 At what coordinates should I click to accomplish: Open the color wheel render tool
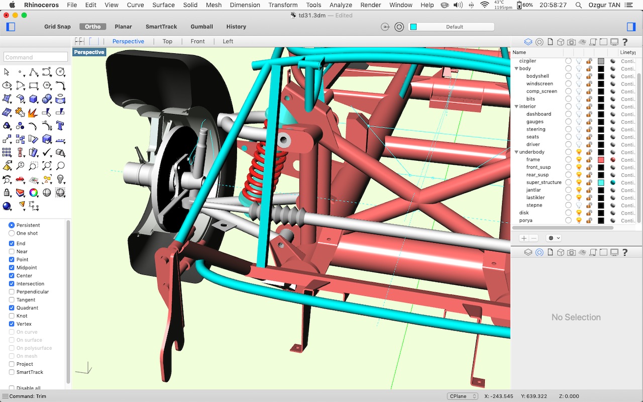pos(34,192)
